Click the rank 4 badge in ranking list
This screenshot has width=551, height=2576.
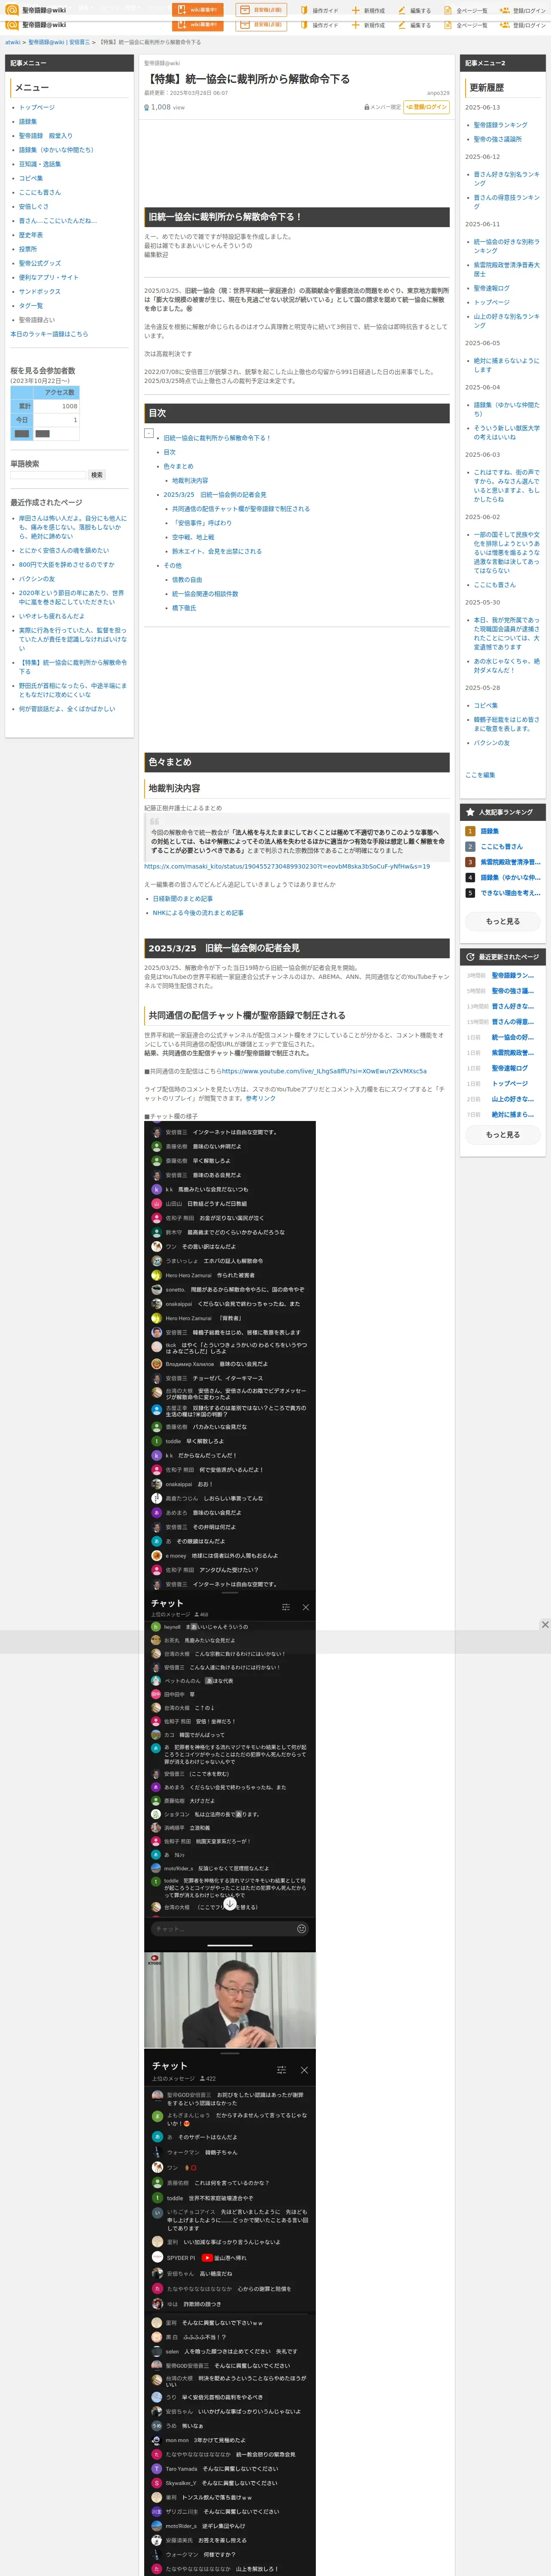tap(470, 877)
